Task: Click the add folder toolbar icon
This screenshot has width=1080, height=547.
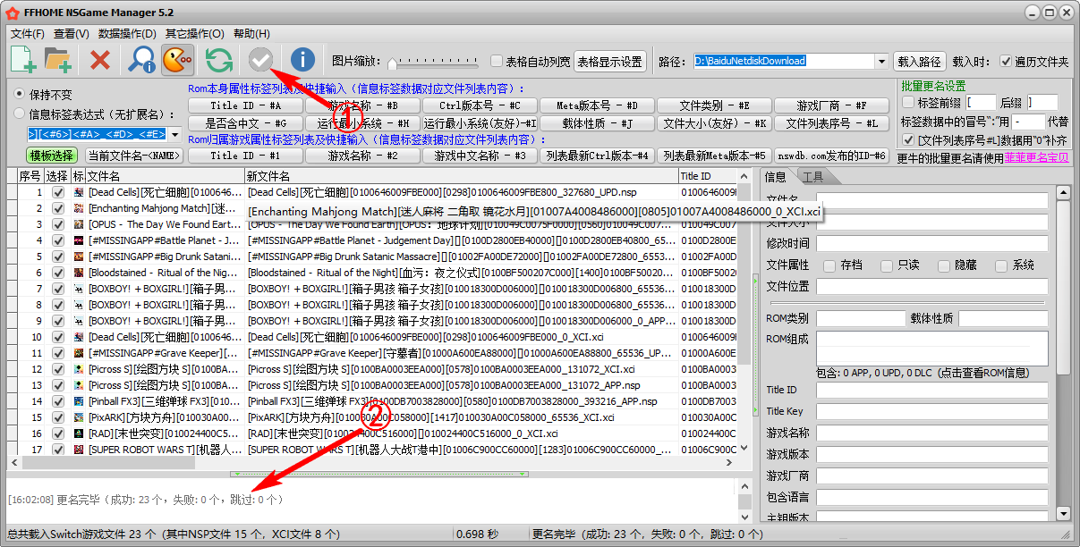Action: coord(58,61)
